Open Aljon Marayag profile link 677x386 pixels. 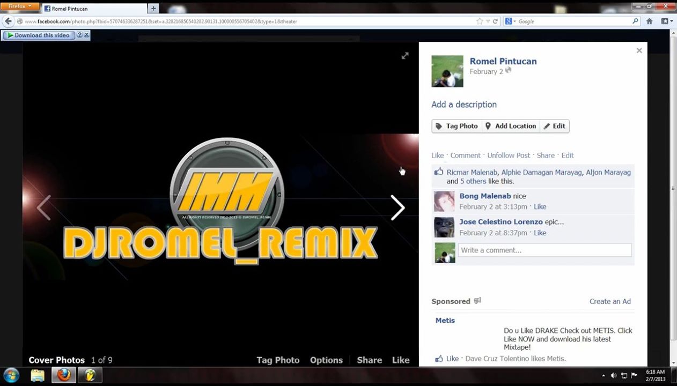pyautogui.click(x=608, y=173)
